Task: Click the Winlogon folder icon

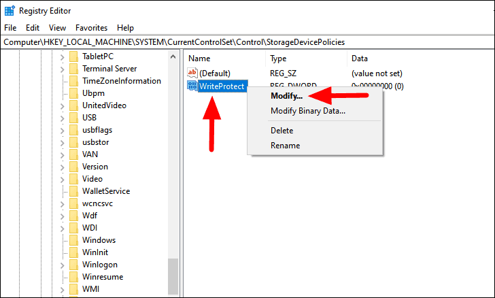Action: (73, 265)
